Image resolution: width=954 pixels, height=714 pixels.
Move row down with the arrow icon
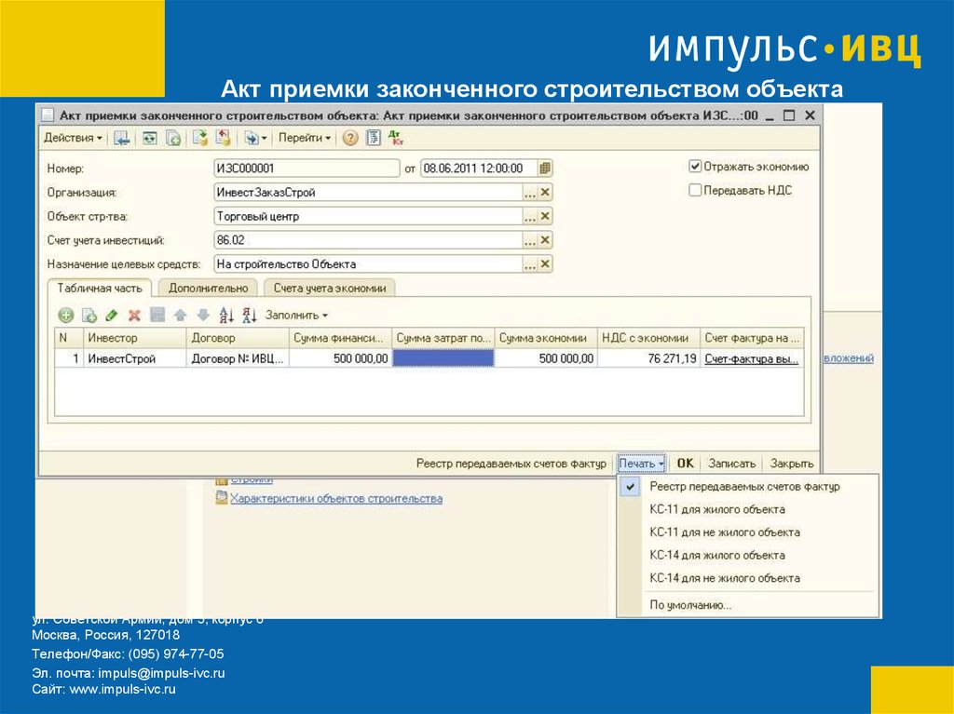[x=203, y=315]
